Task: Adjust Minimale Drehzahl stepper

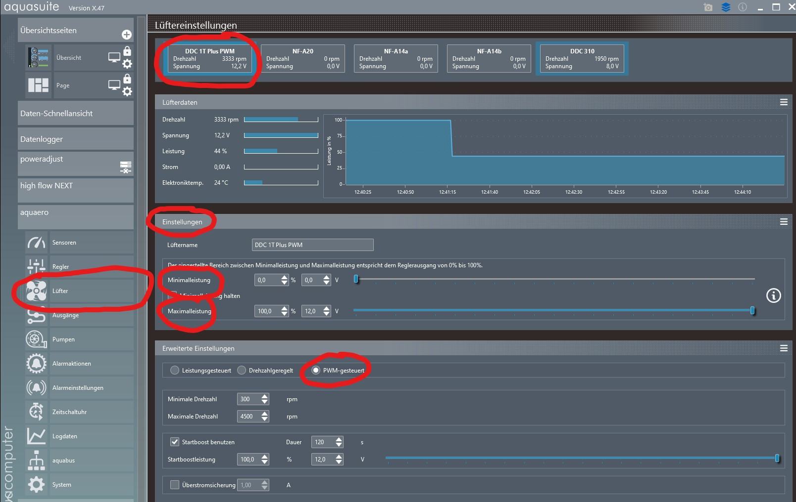Action: 265,399
